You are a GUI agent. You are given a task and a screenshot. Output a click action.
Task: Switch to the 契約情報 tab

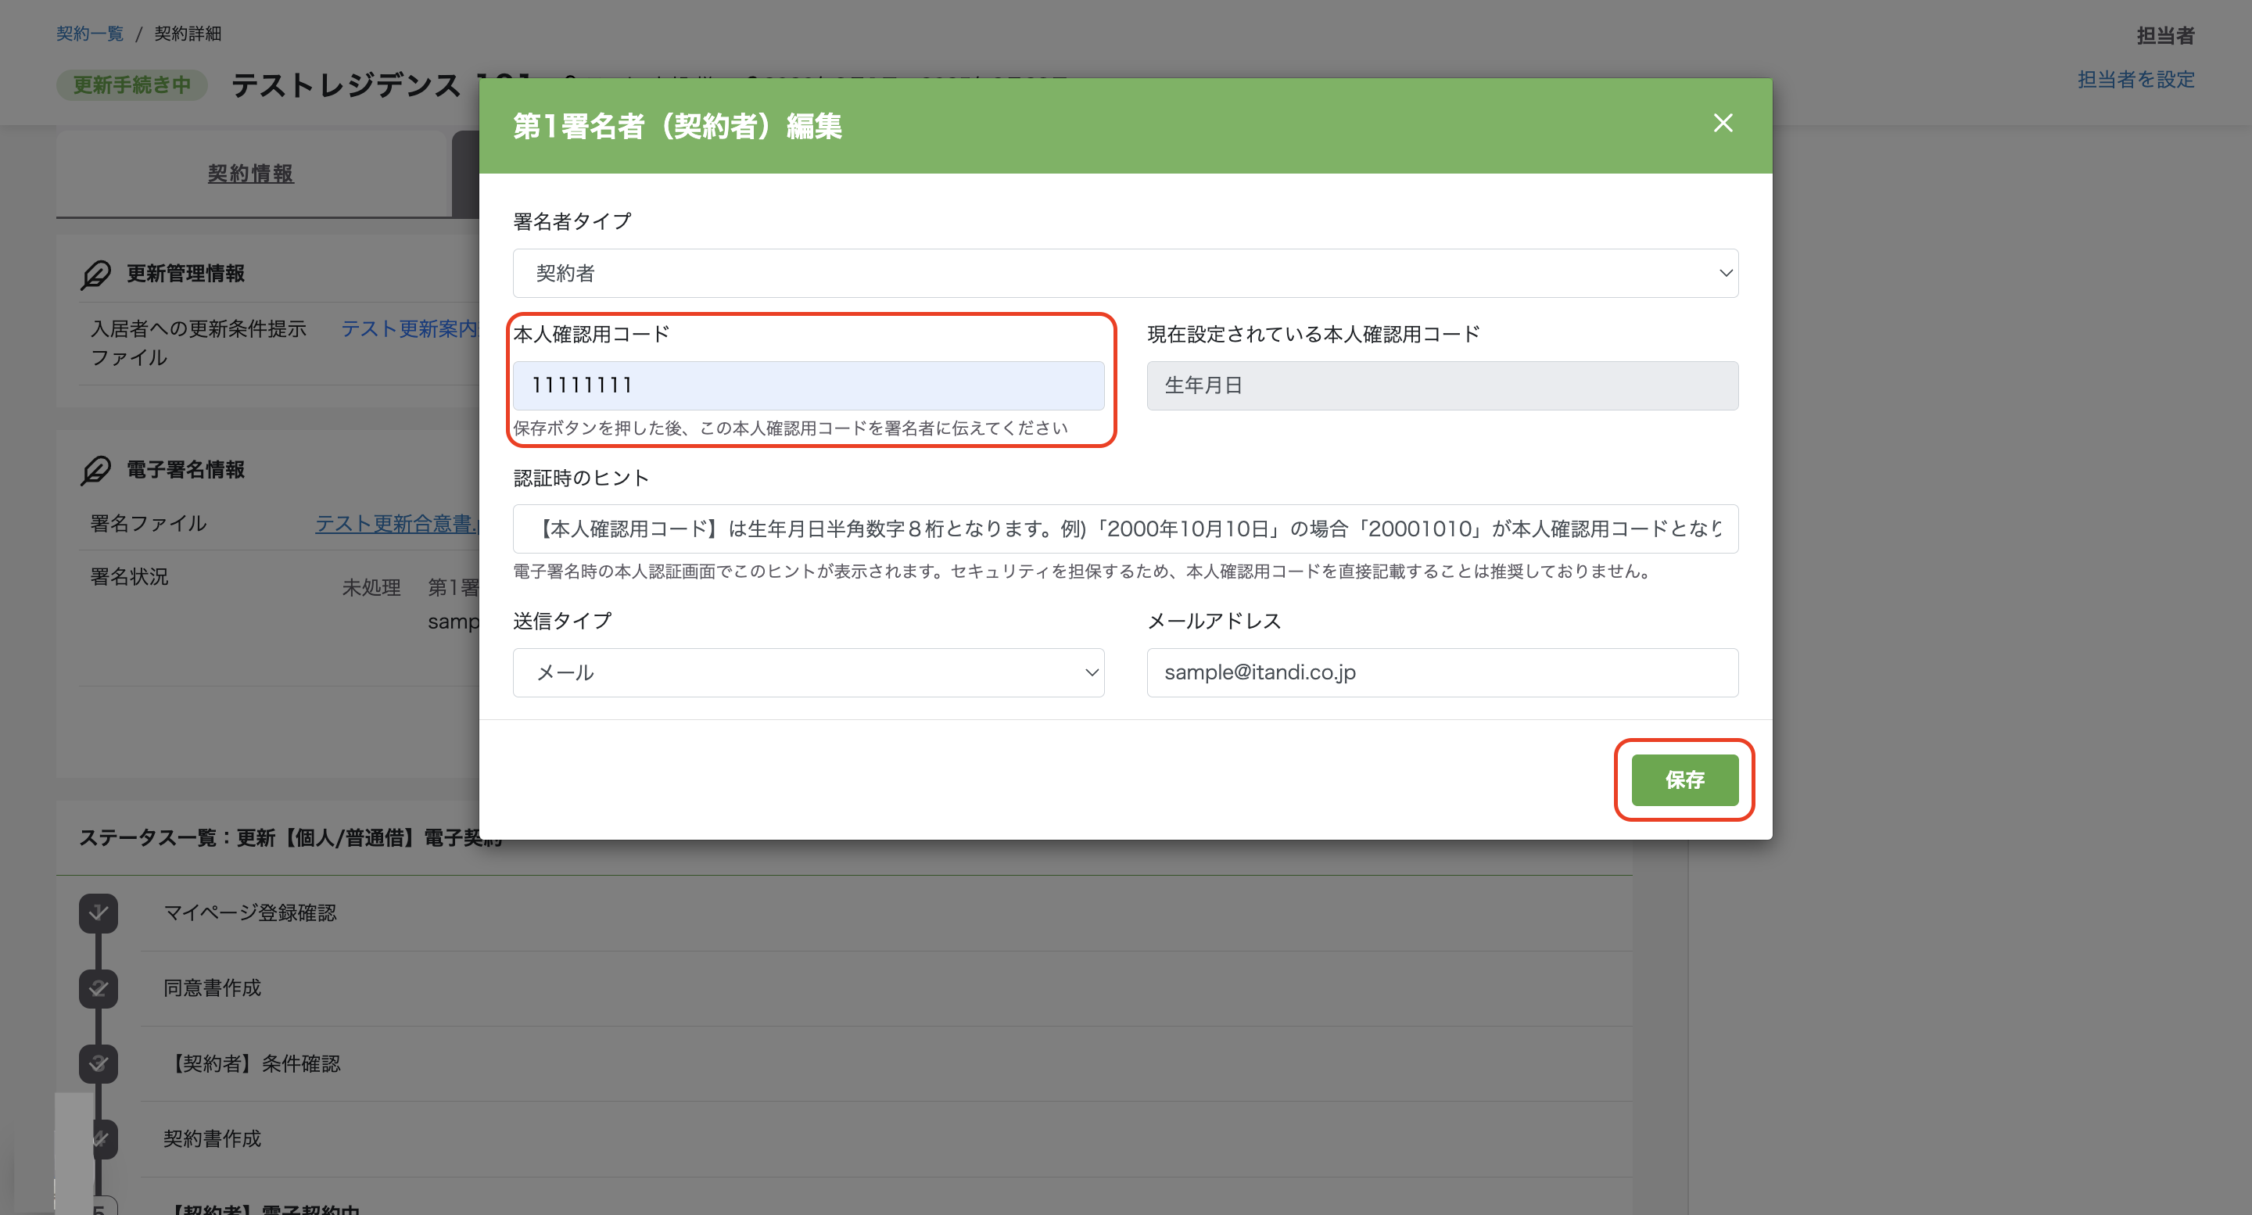click(251, 173)
